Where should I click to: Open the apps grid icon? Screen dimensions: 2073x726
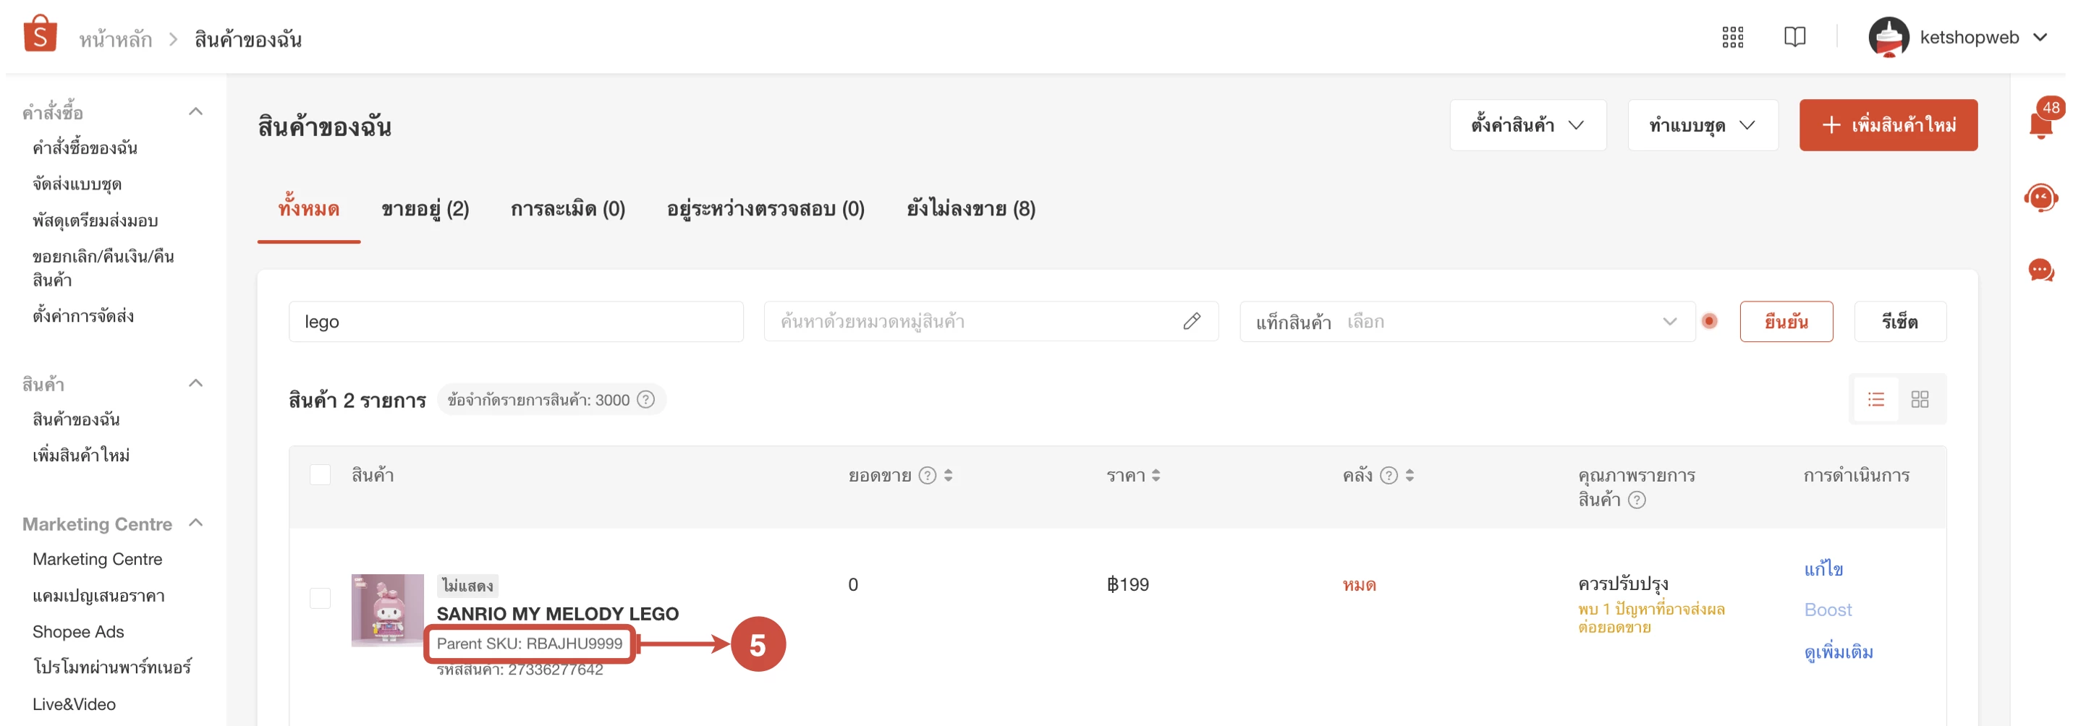click(x=1731, y=37)
